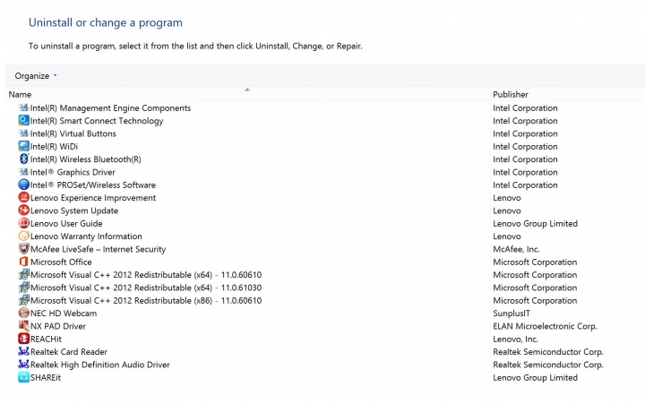
Task: Click the SunplusIT publisher cell
Action: click(512, 314)
